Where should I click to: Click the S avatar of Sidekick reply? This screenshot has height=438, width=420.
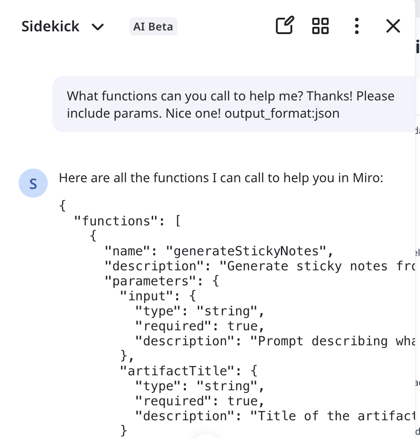click(x=33, y=183)
